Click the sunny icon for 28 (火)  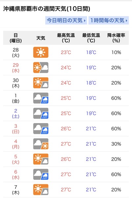pyautogui.click(x=41, y=52)
